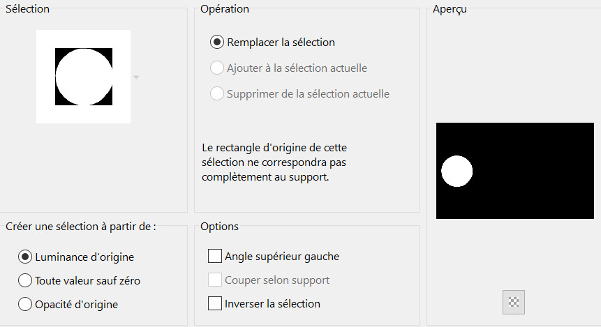The width and height of the screenshot is (601, 327).
Task: Enable the Angle supérieur gauche checkbox
Action: point(215,256)
